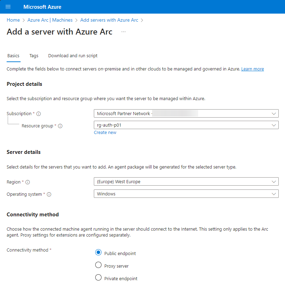Go to Azure Arc | Machines breadcrumb

[50, 20]
